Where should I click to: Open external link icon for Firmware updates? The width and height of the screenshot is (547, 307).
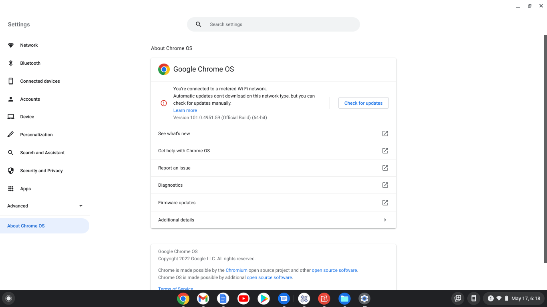click(x=385, y=203)
